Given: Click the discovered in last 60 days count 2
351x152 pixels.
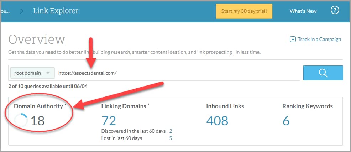Looking at the screenshot, I should coord(171,131).
